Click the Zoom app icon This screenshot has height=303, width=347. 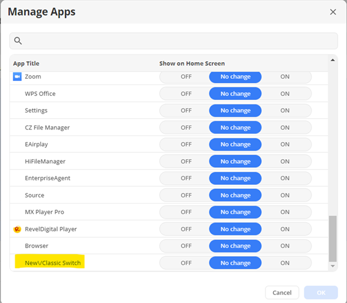click(17, 76)
